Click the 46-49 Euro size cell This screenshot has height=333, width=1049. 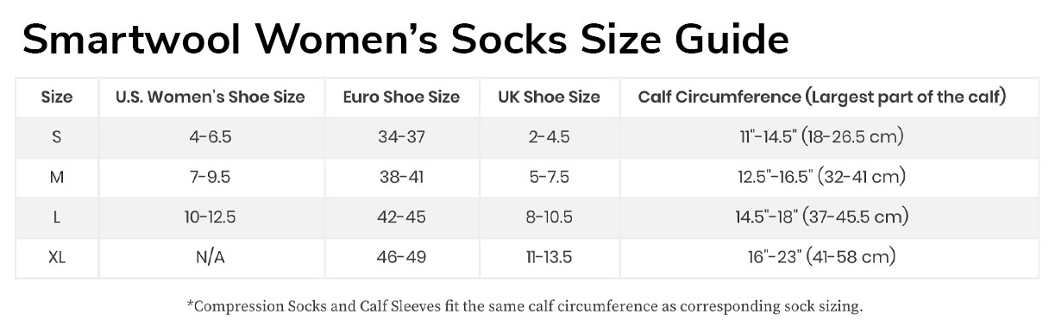(401, 257)
